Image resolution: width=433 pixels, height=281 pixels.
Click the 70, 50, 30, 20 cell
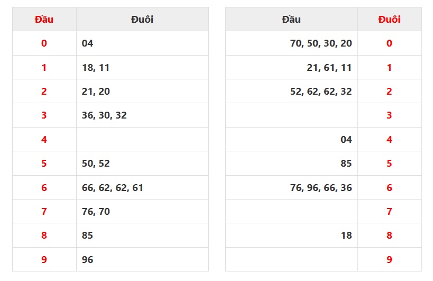click(x=321, y=43)
